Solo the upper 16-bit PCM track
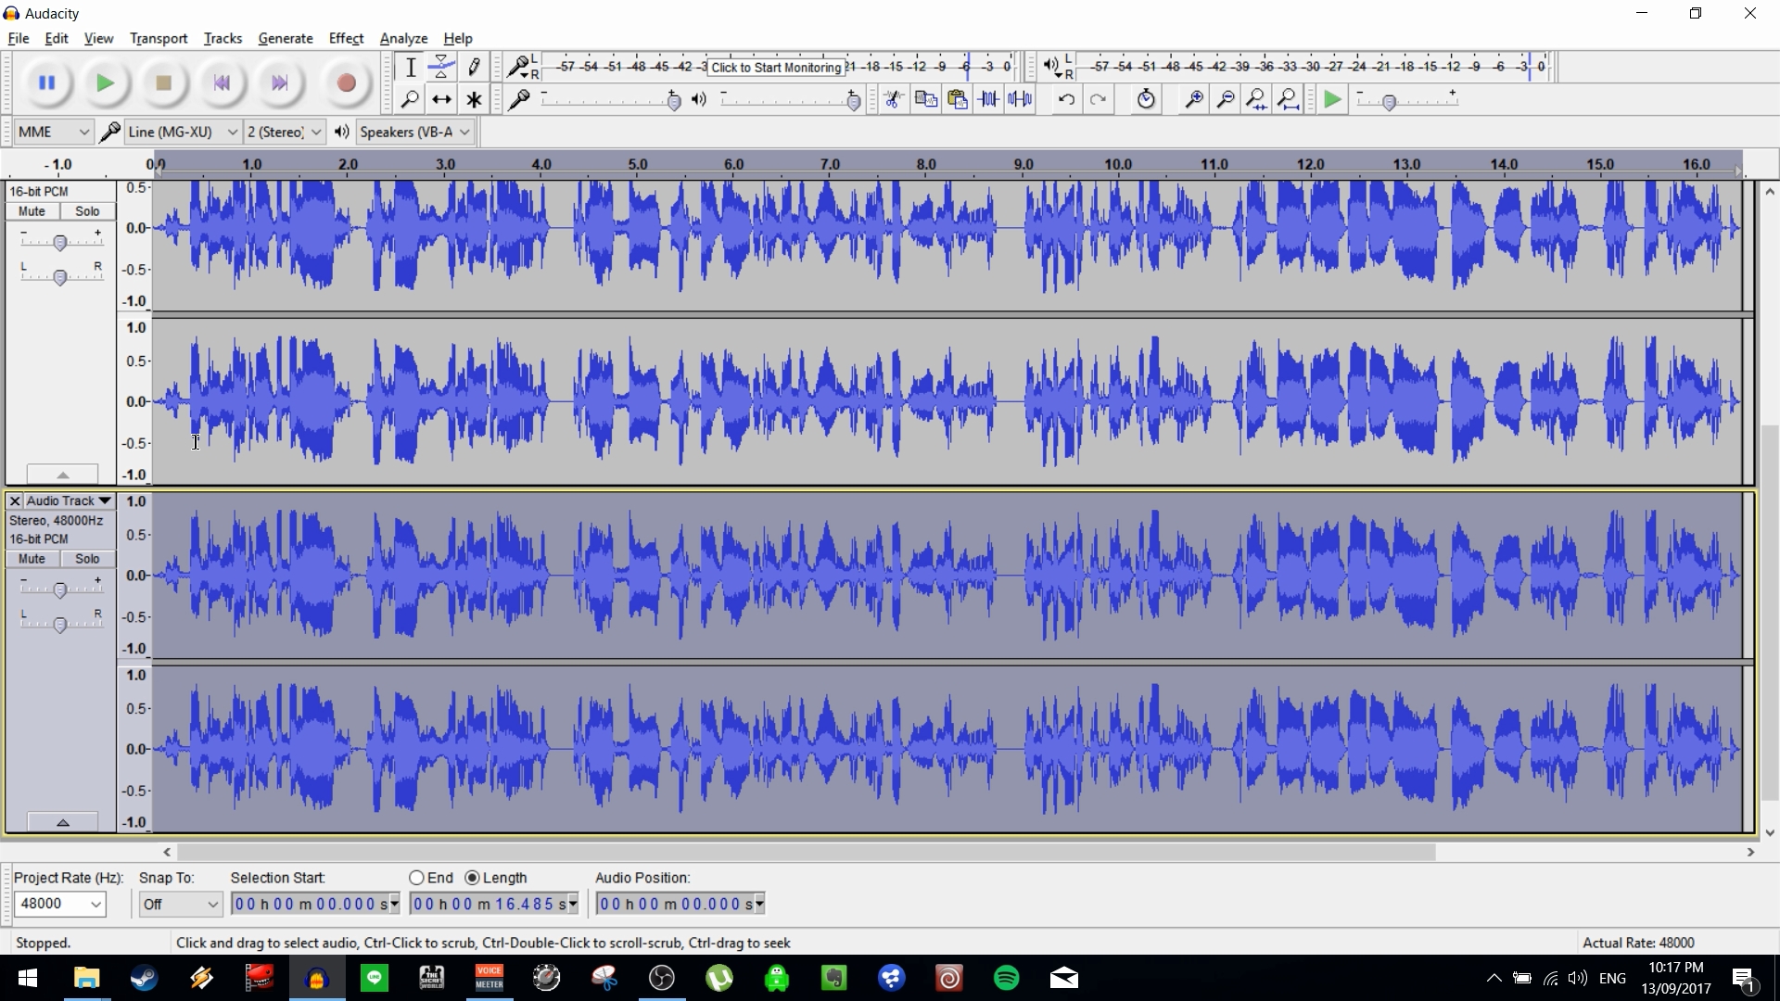Screen dimensions: 1780x1001 click(x=88, y=211)
